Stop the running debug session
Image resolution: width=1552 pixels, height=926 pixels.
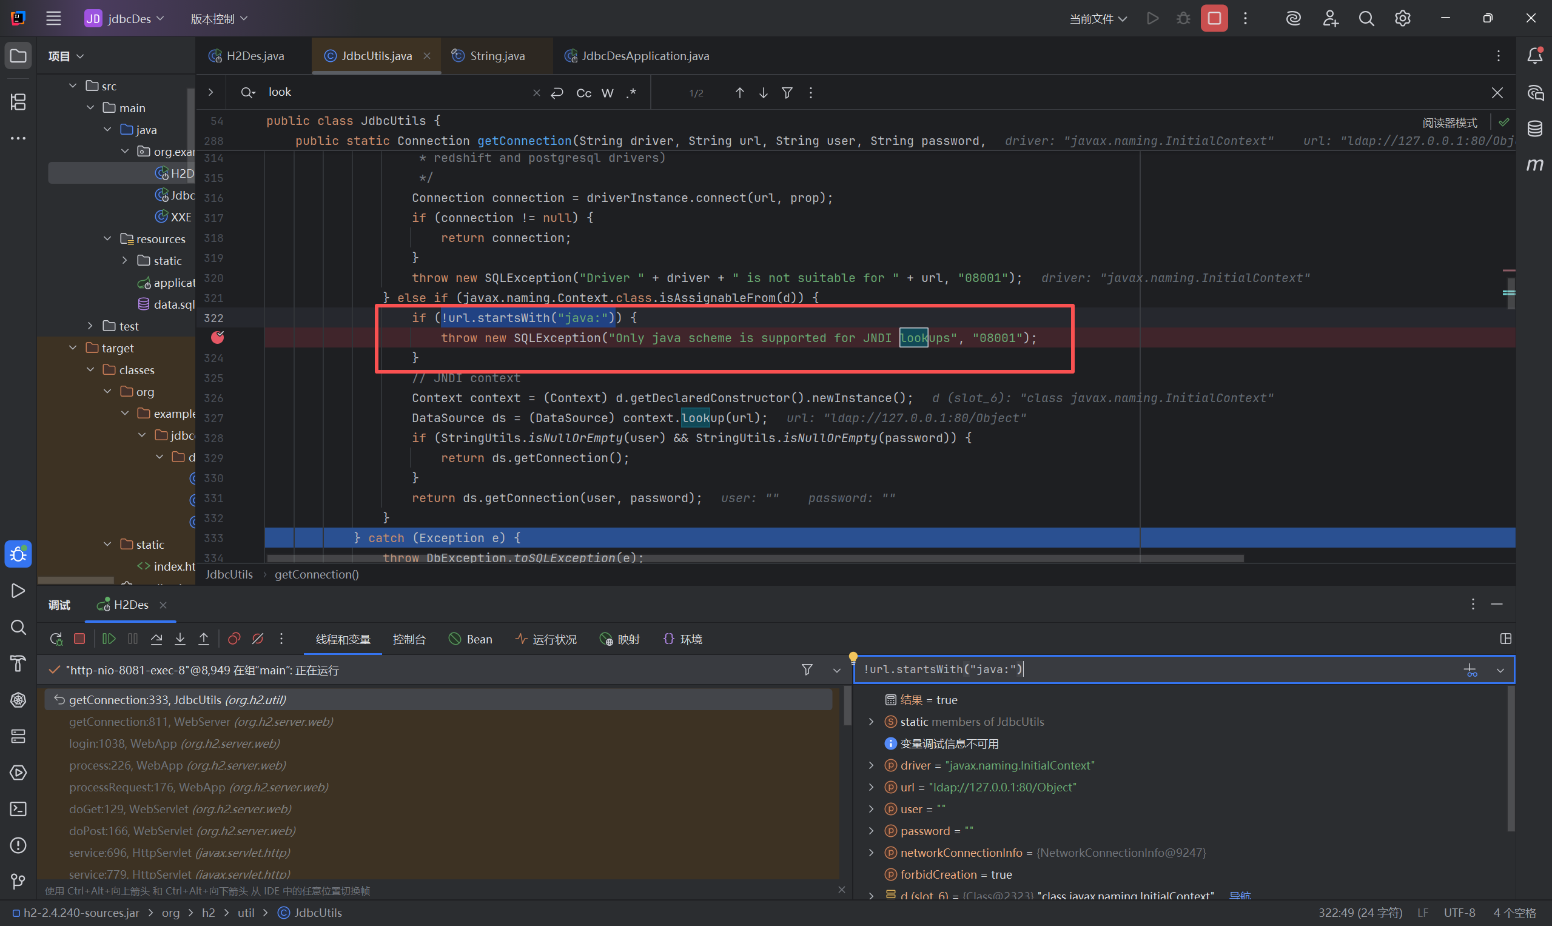point(79,639)
